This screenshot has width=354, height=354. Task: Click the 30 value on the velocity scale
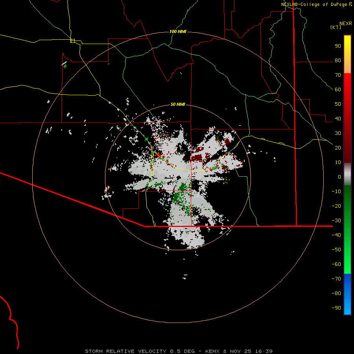[338, 133]
